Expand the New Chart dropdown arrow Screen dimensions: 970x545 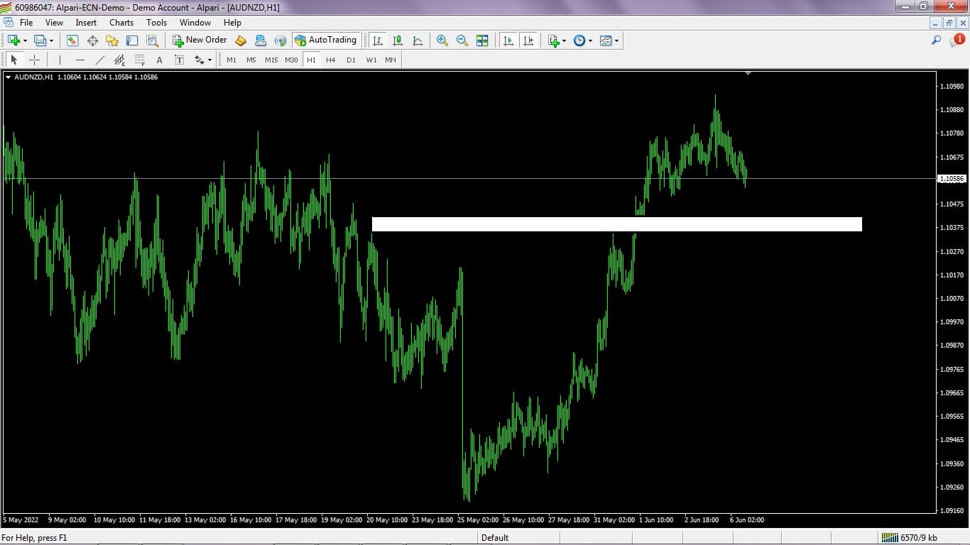25,40
